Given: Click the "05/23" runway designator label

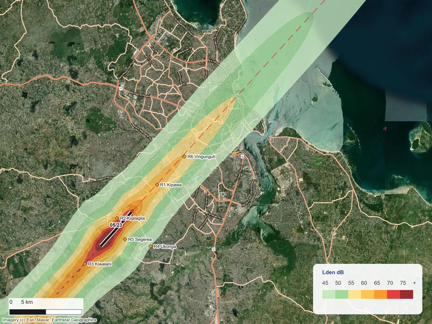Looking at the screenshot, I should 116,225.
